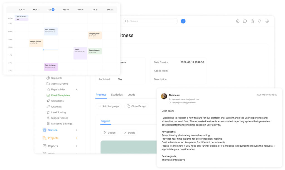Open Stages Pipeline layers icon
Viewport: 285px width, 170px height.
[48, 118]
